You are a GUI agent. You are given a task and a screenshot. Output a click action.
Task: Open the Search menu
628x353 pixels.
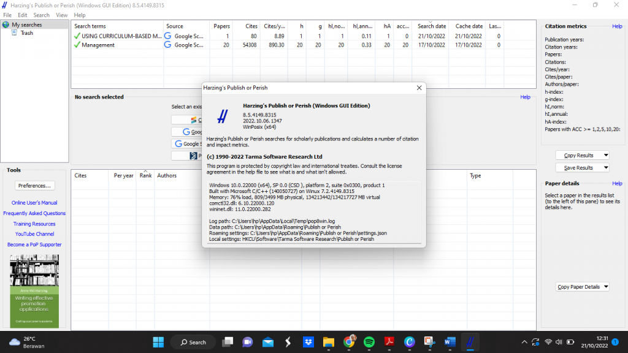[x=41, y=15]
